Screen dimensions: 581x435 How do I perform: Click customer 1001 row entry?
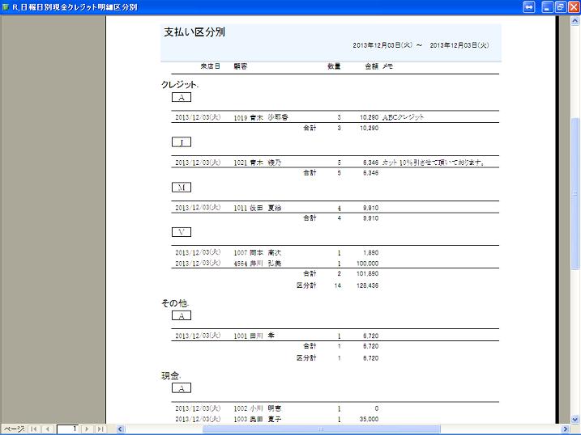tap(254, 336)
